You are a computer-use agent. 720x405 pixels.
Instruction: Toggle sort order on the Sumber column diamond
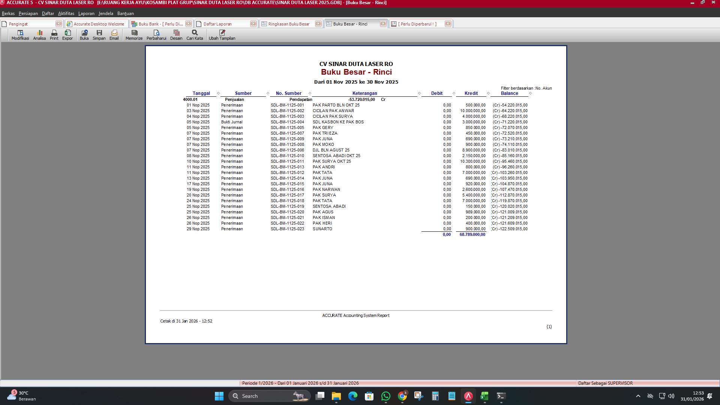[267, 93]
